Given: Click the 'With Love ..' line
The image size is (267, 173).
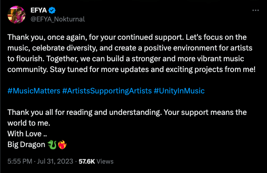Looking at the screenshot, I should pyautogui.click(x=27, y=134).
